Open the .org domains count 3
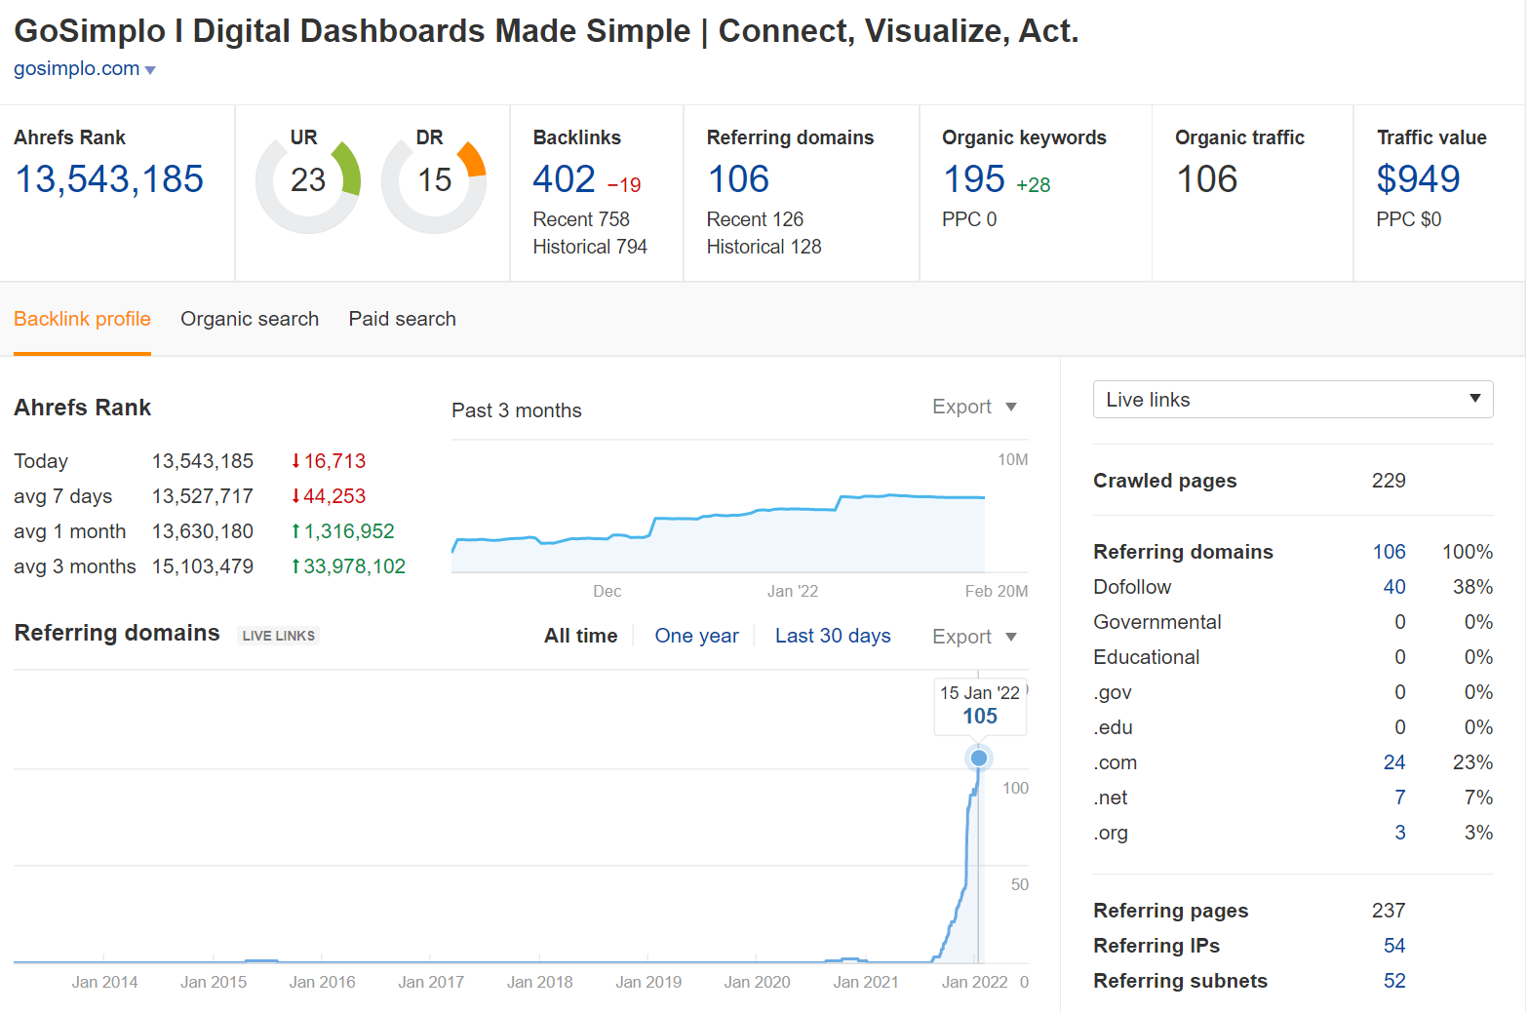Screen dimensions: 1528x1013 click(1400, 833)
